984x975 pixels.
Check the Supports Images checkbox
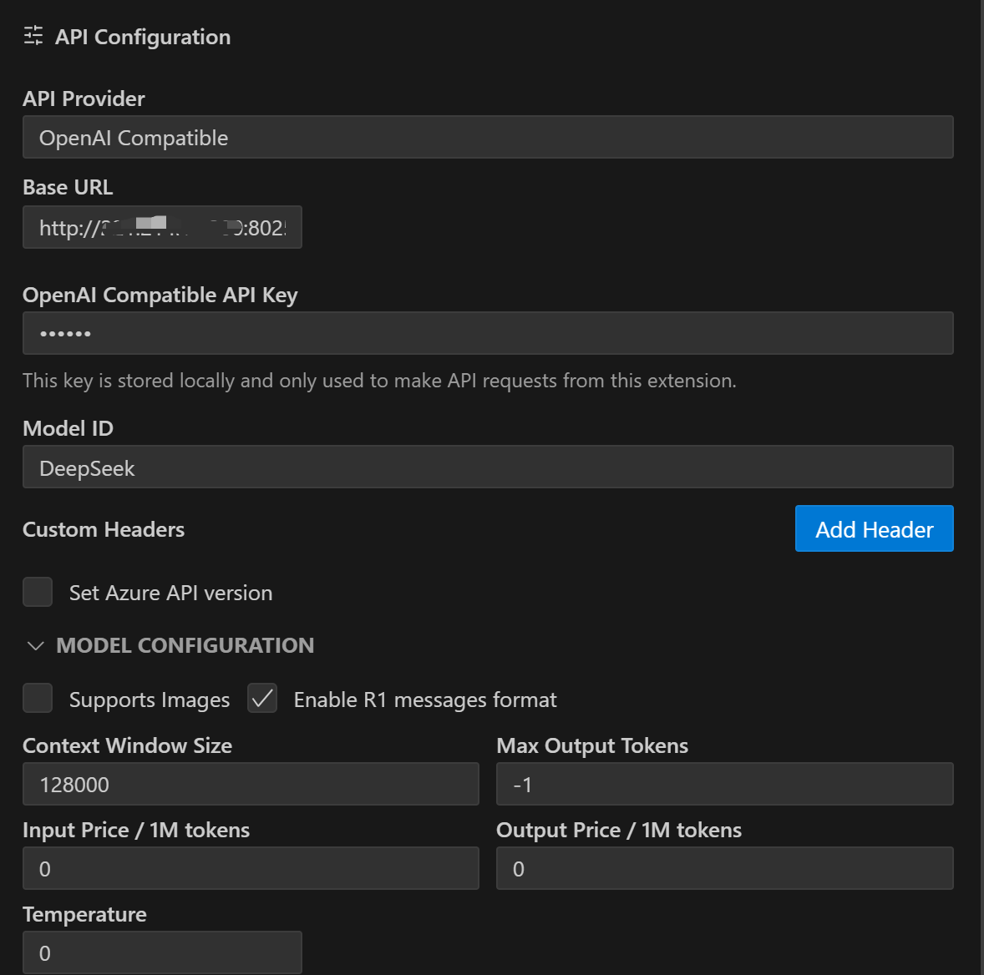pyautogui.click(x=38, y=699)
